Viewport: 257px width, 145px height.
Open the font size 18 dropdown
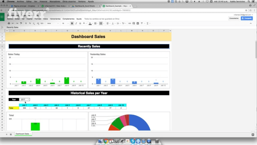pos(65,23)
